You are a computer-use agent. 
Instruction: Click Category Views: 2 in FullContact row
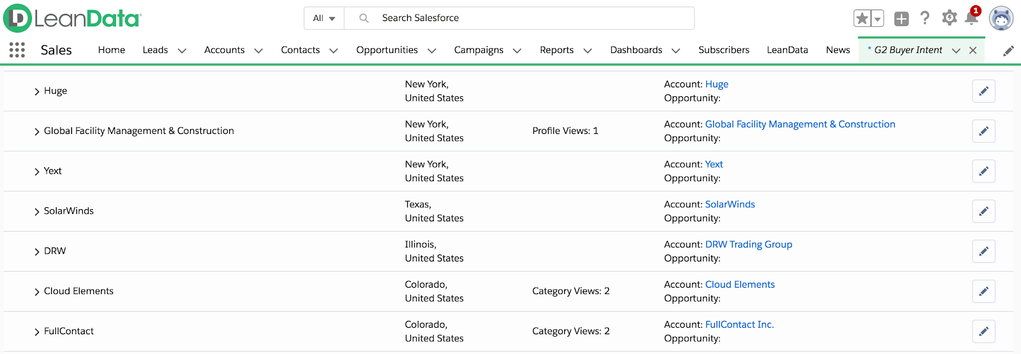coord(571,331)
